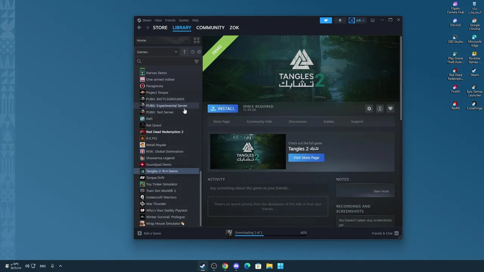Open the STORE section
484x272 pixels.
160,28
